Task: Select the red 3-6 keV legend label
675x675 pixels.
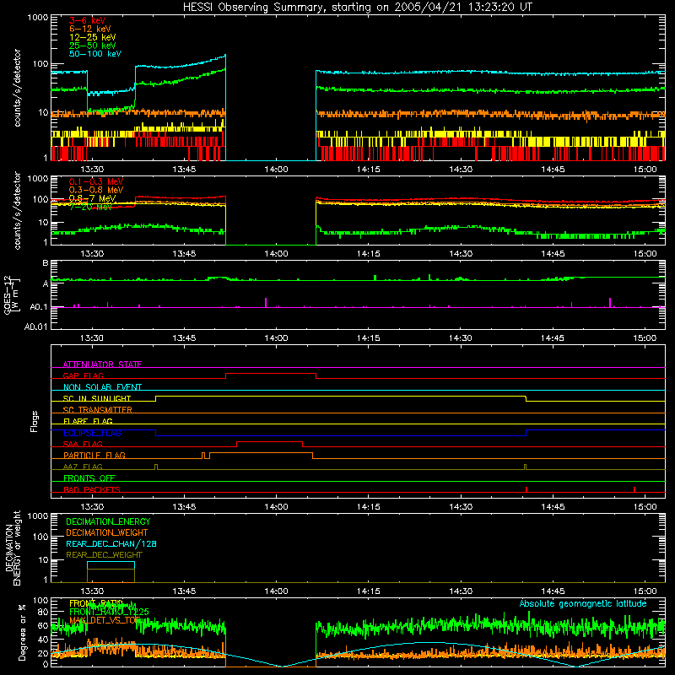Action: (88, 20)
